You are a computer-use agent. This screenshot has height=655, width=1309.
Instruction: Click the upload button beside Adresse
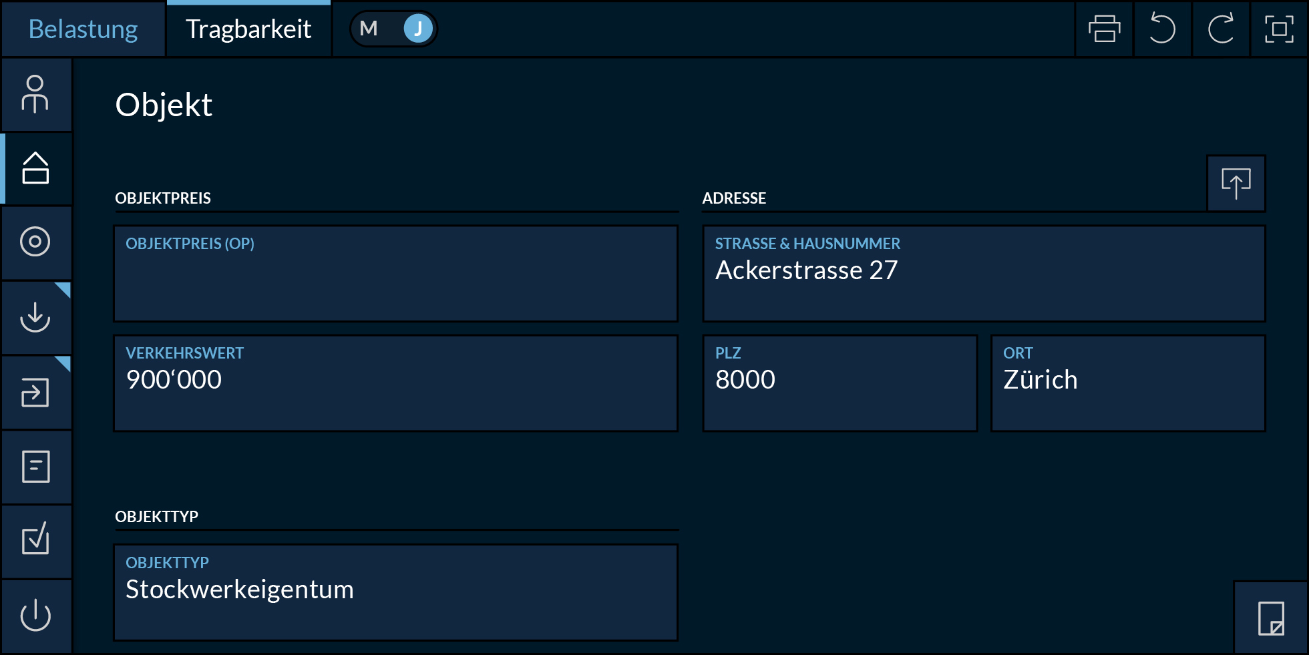pos(1236,184)
